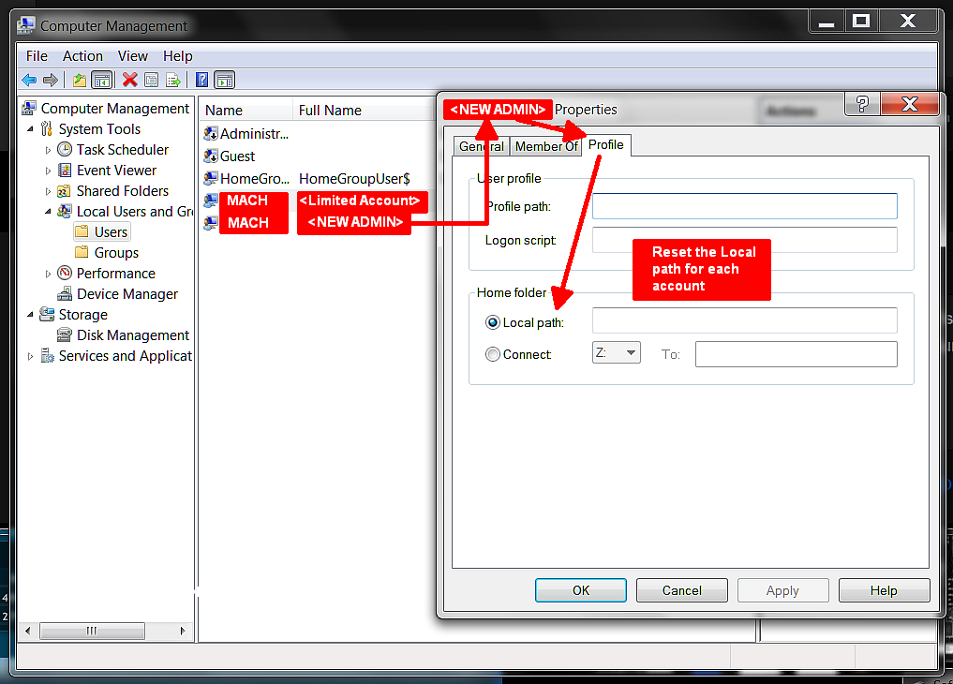953x684 pixels.
Task: Click the Connect To input field
Action: point(797,354)
